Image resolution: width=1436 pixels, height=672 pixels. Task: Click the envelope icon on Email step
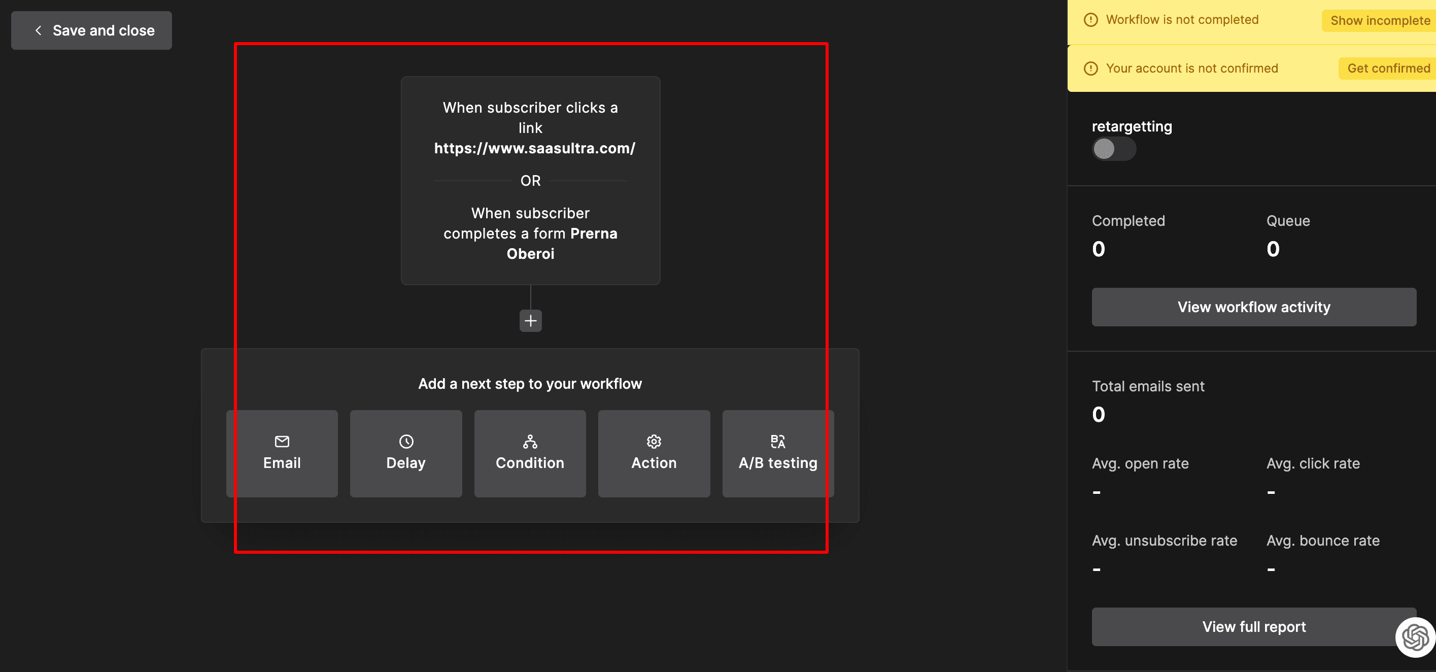point(282,442)
